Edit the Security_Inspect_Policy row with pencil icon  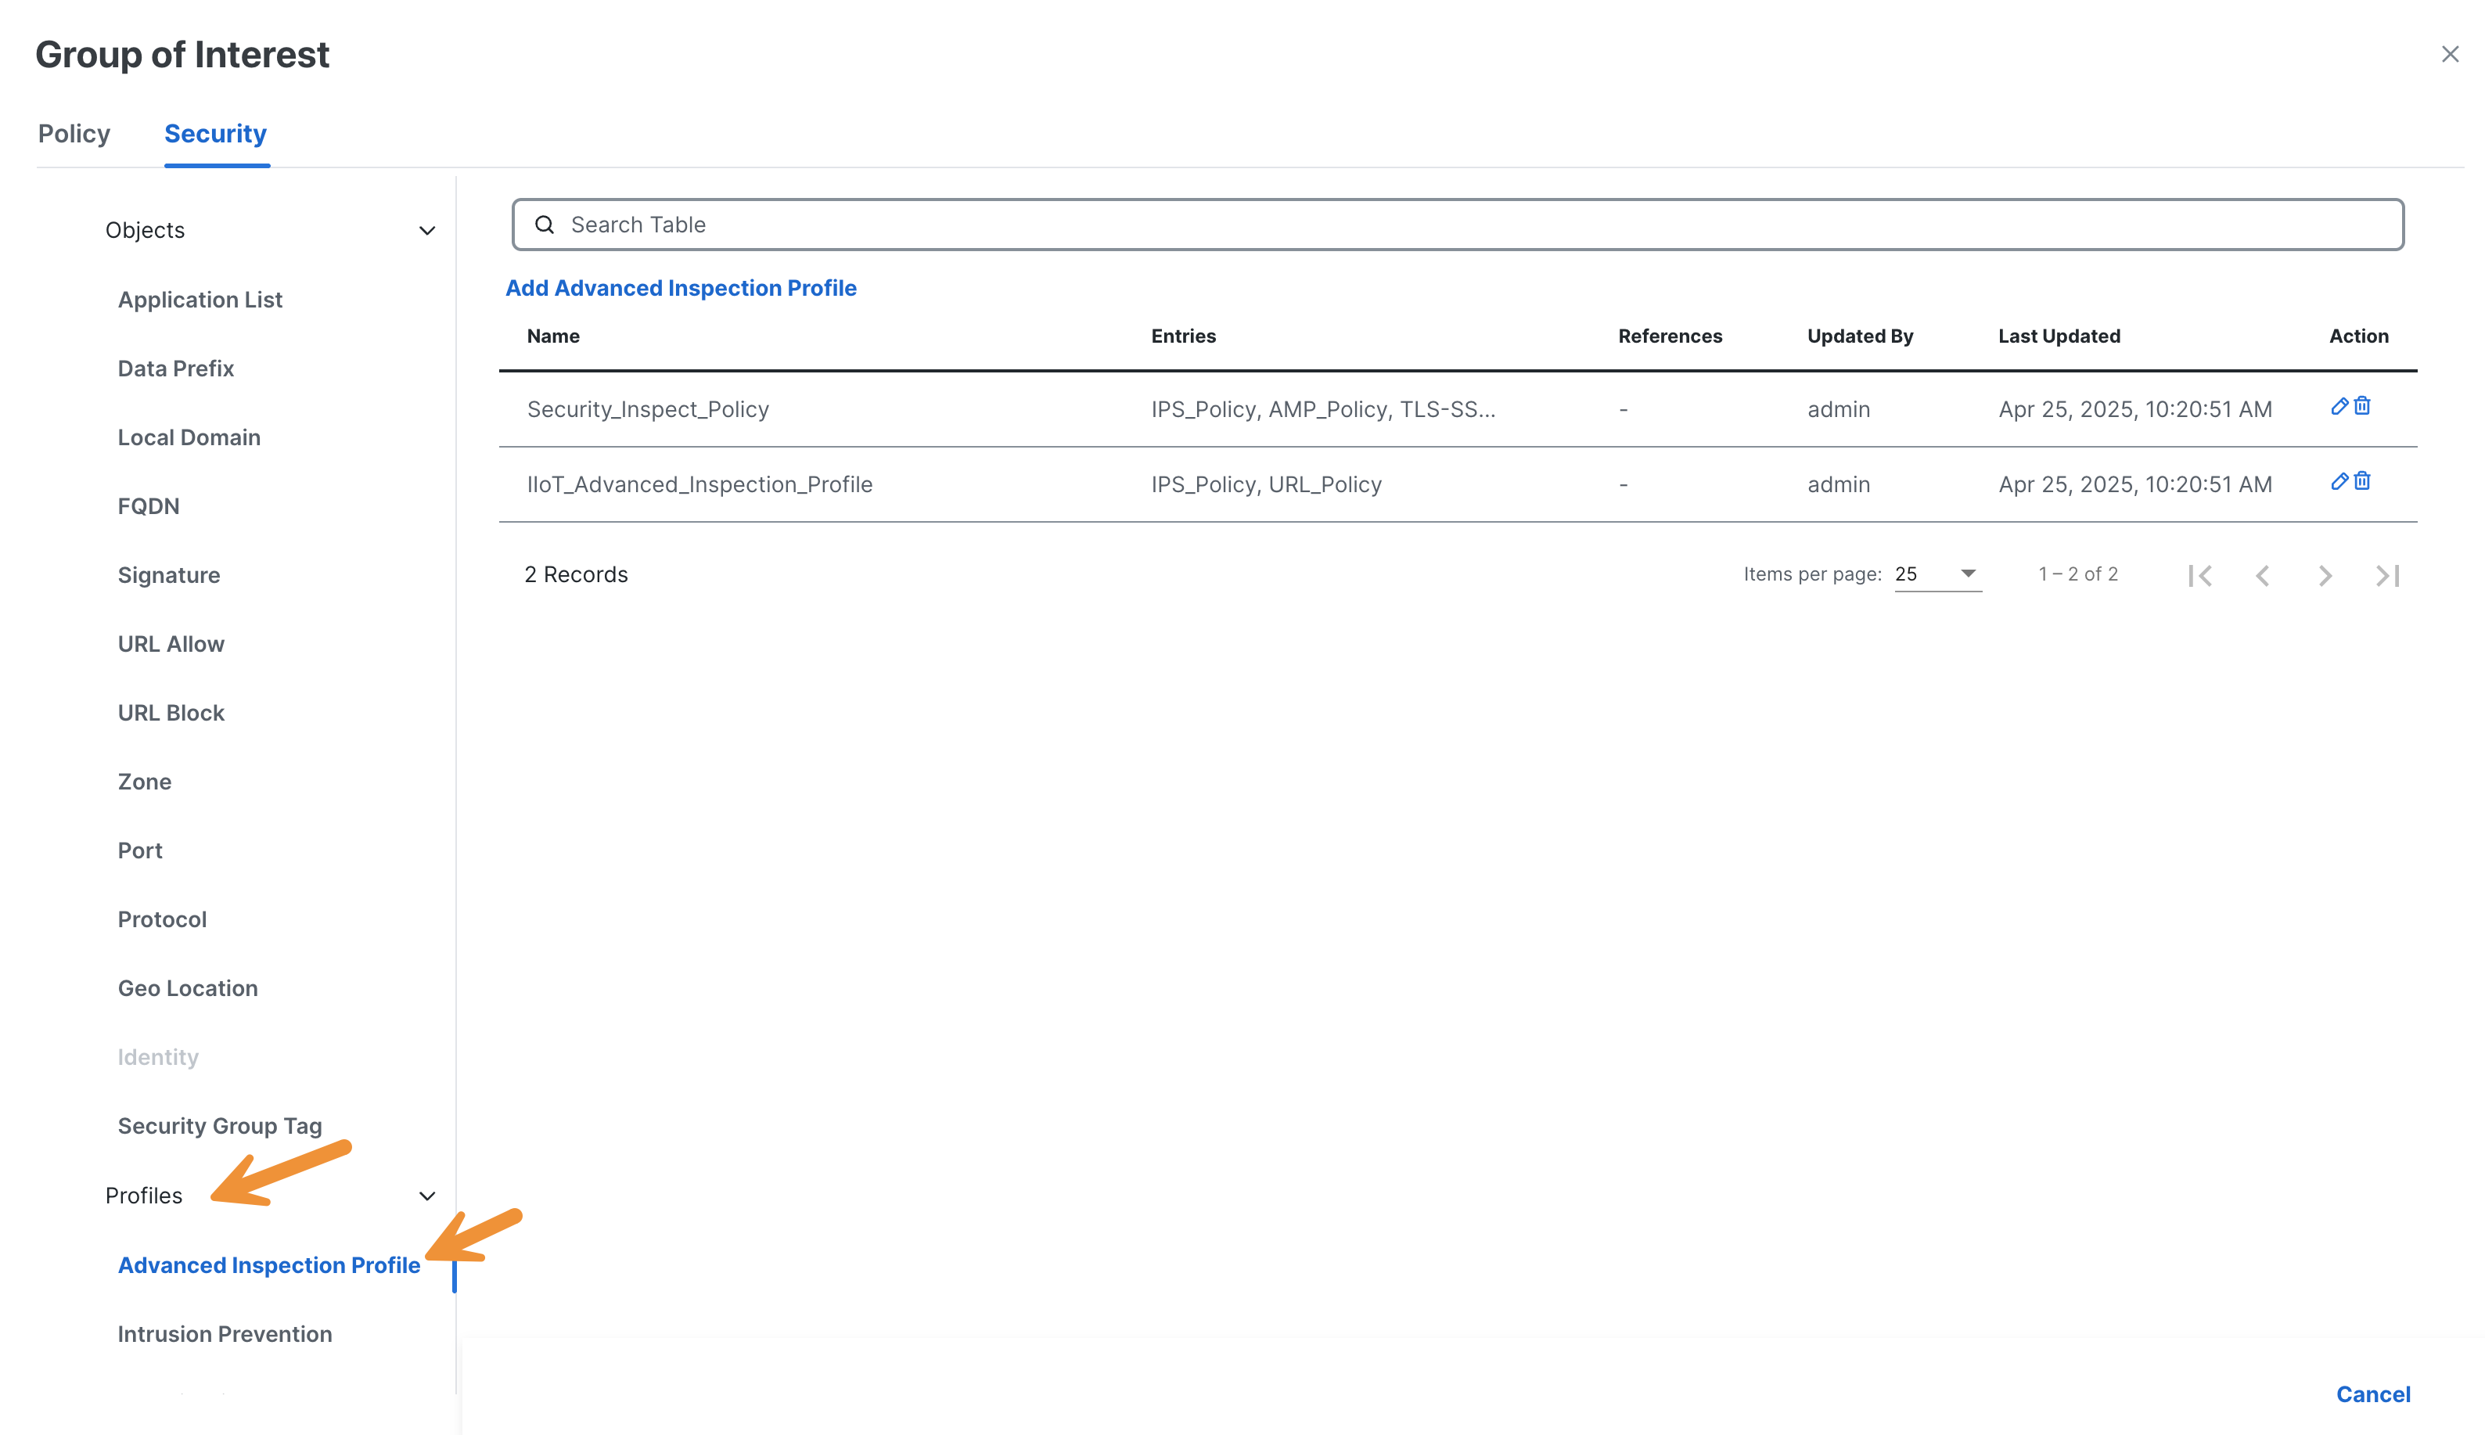(2338, 406)
